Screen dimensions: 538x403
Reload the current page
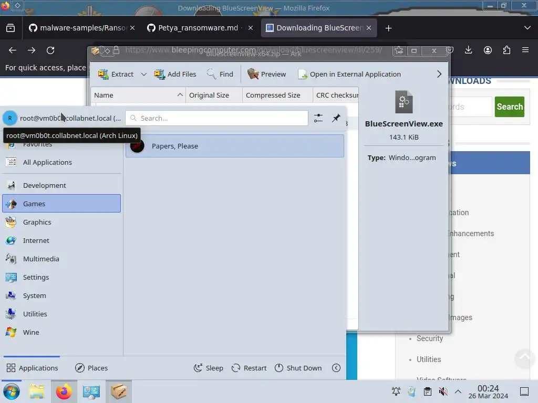click(x=50, y=50)
